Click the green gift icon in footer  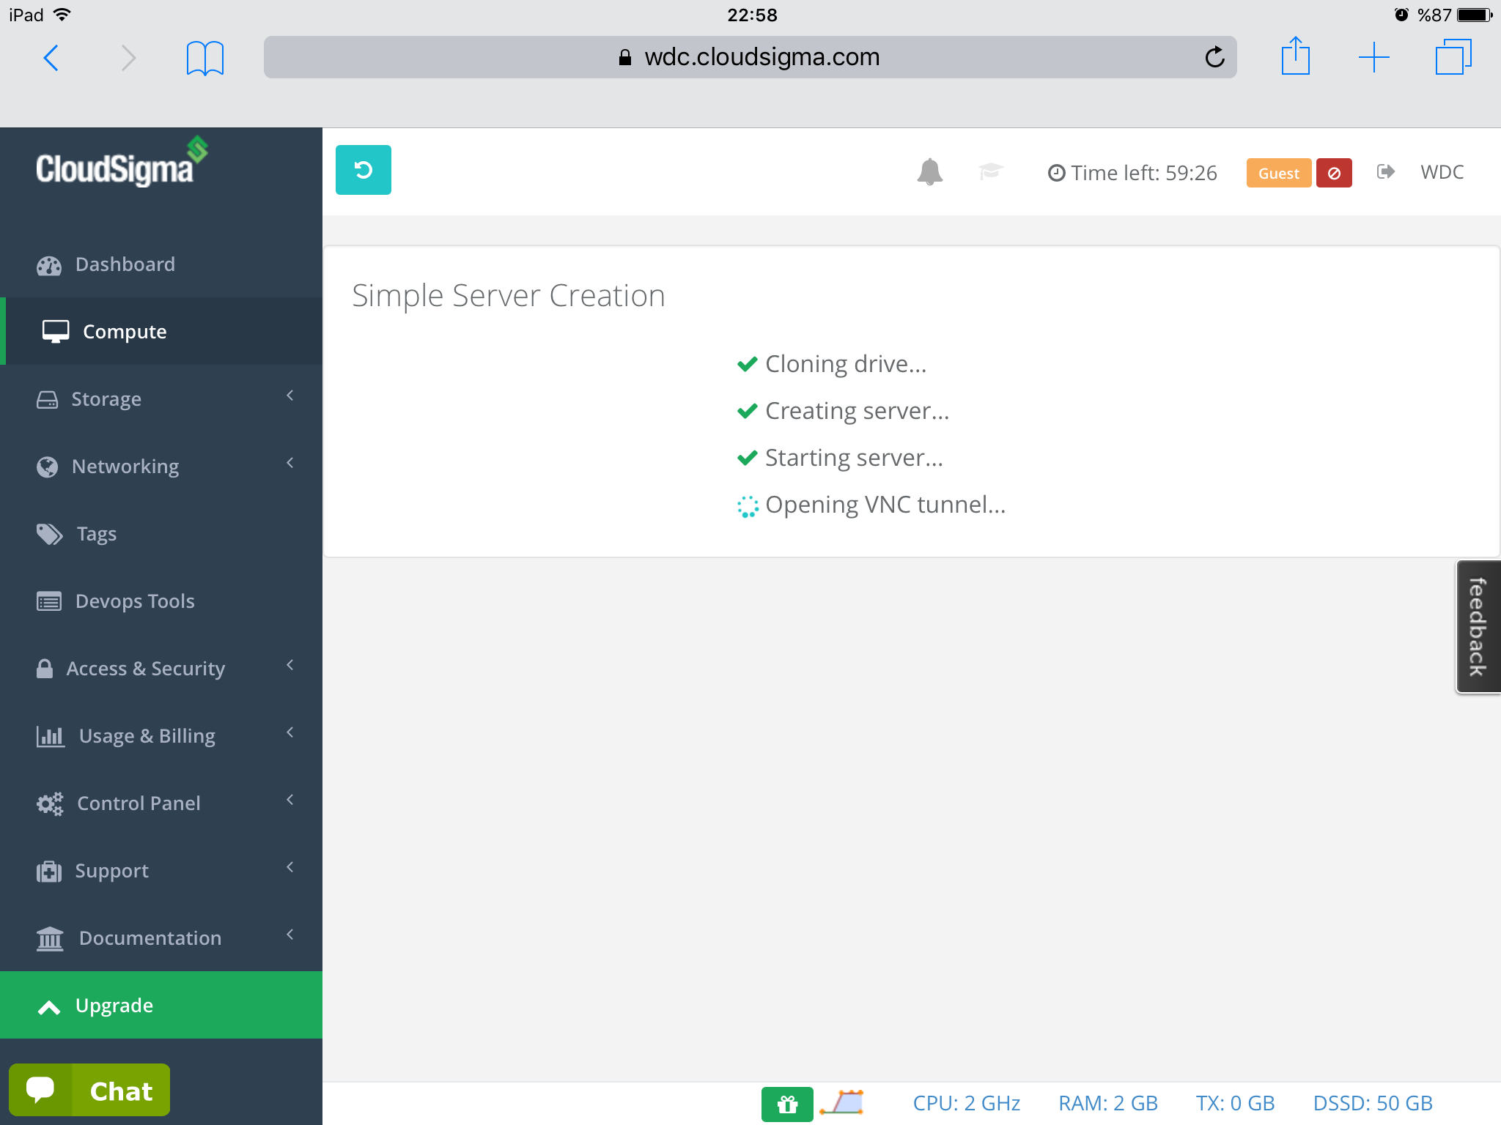click(x=787, y=1104)
